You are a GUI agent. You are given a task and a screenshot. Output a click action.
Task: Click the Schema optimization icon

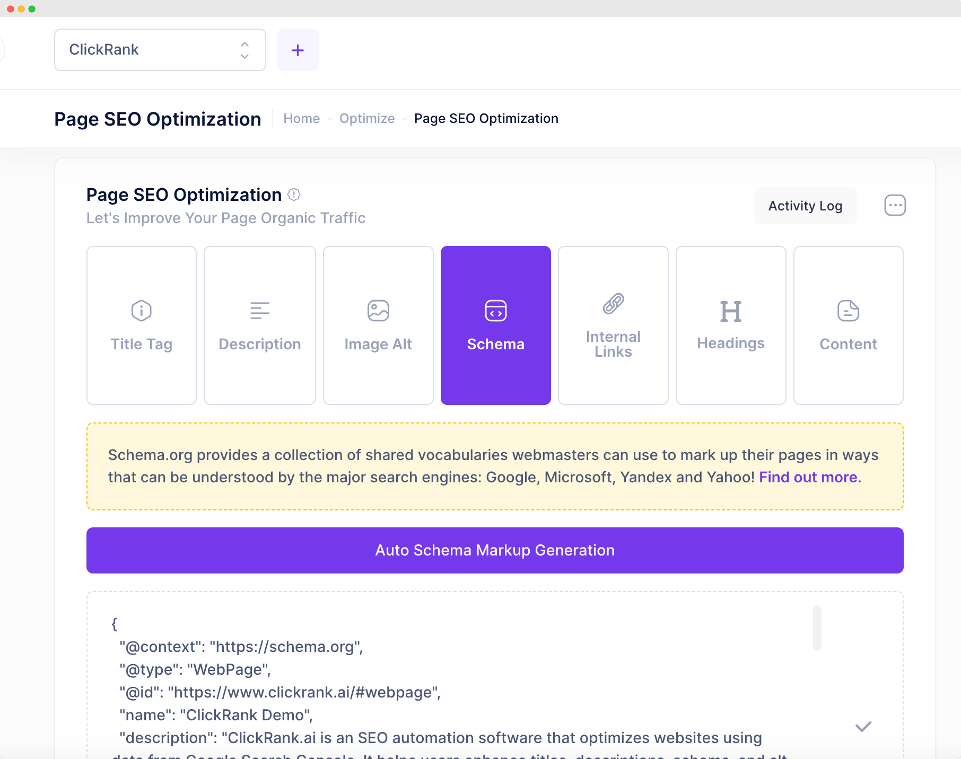[x=495, y=311]
